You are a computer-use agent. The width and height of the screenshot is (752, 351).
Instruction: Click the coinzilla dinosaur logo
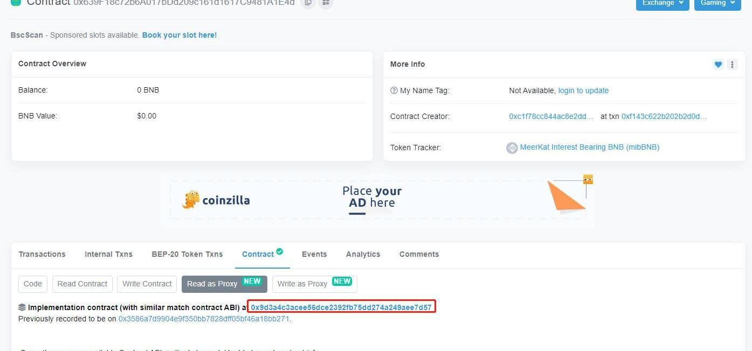click(x=191, y=200)
